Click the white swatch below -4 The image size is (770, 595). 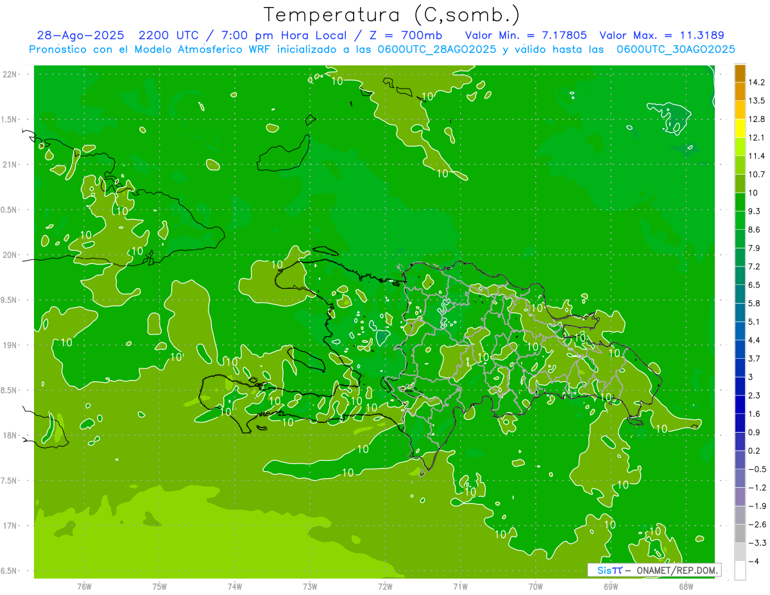coord(740,571)
